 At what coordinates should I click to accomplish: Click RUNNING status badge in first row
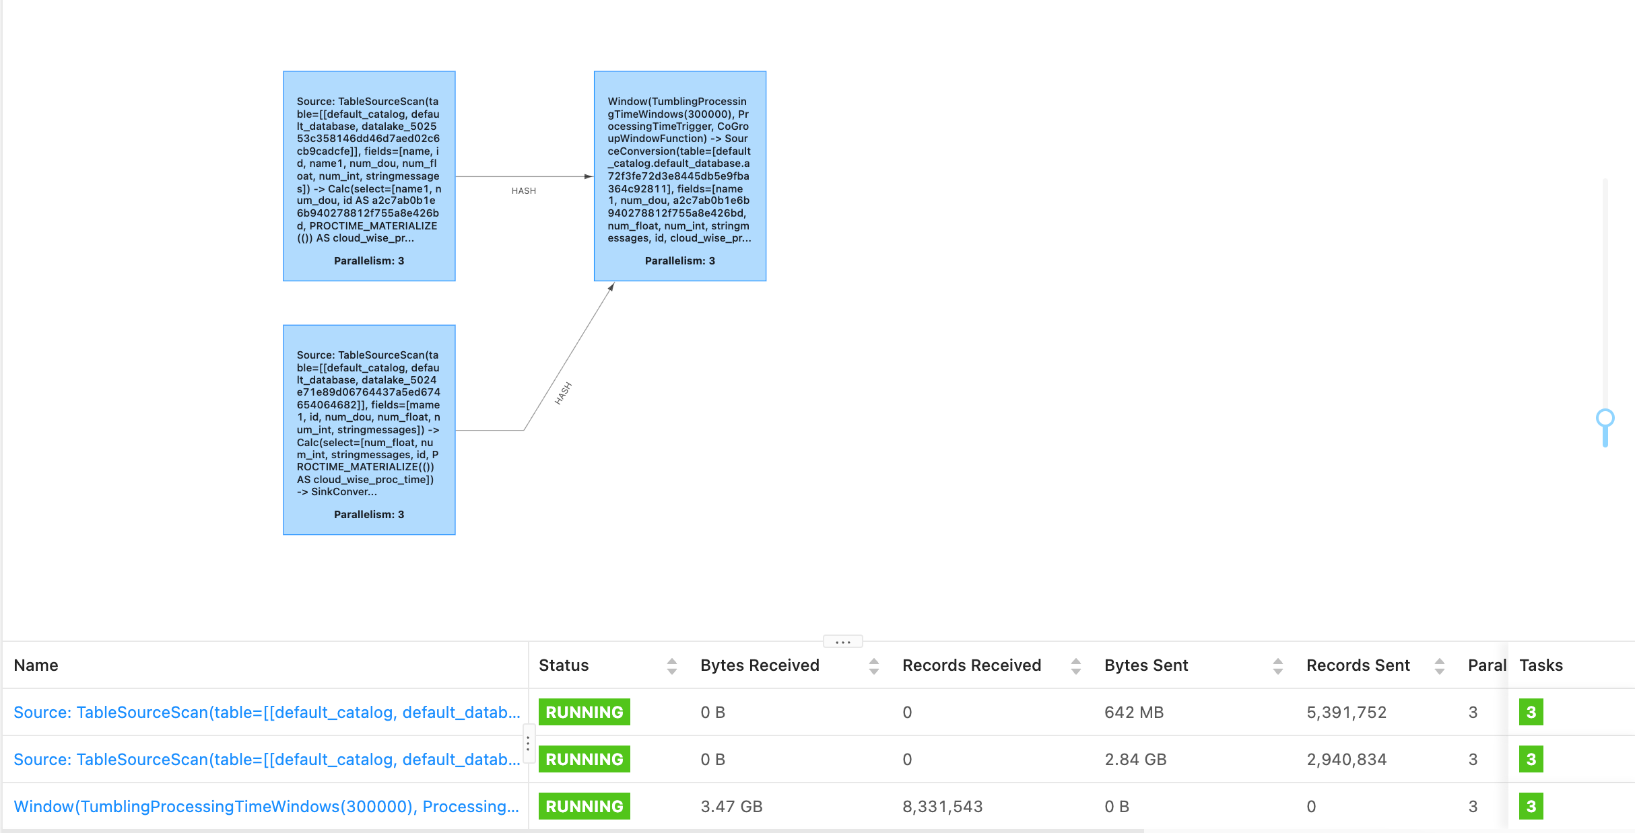coord(584,712)
